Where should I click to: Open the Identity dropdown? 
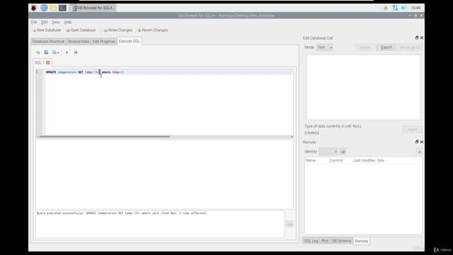coord(328,152)
